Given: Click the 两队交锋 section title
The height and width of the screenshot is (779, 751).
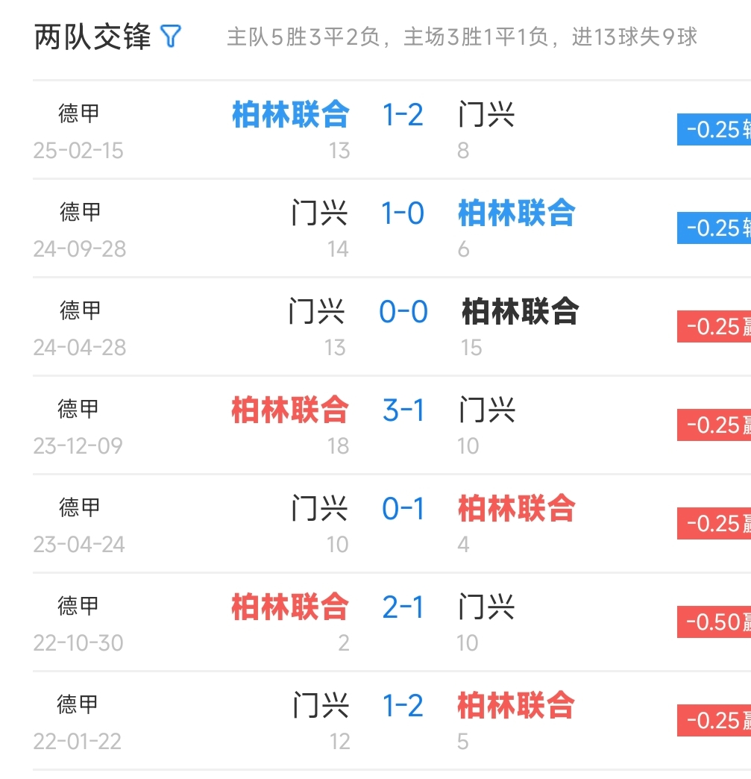Looking at the screenshot, I should coord(92,37).
